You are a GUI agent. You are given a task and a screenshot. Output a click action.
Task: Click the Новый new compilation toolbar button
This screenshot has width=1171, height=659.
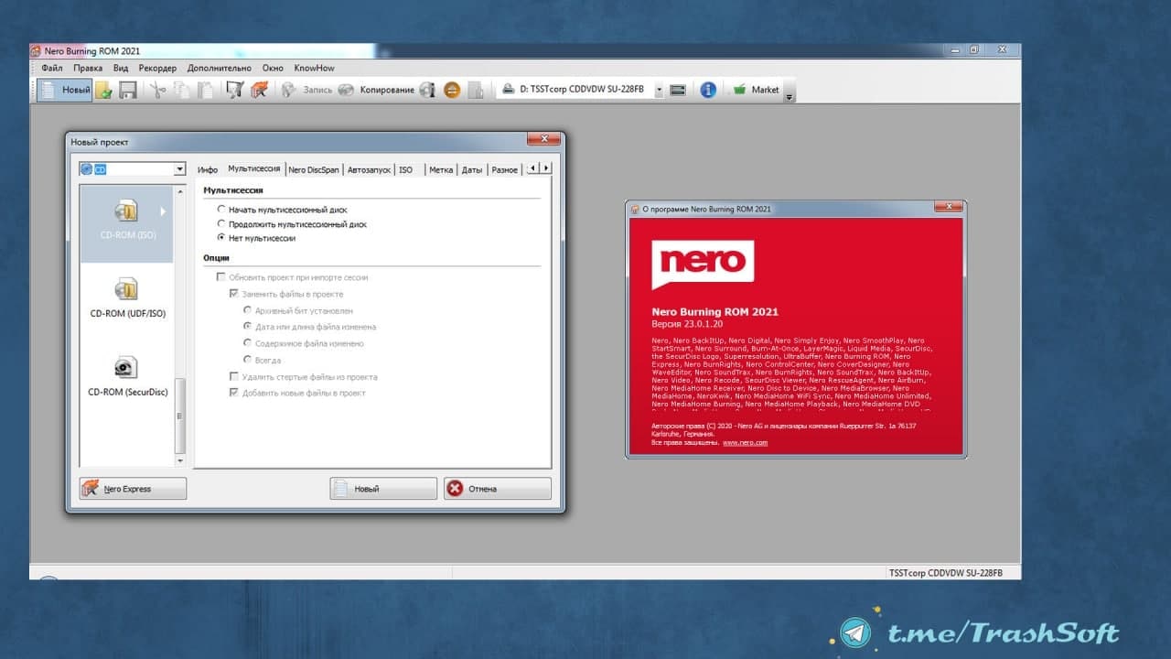coord(66,90)
